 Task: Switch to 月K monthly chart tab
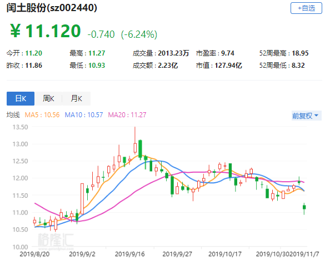pyautogui.click(x=76, y=98)
